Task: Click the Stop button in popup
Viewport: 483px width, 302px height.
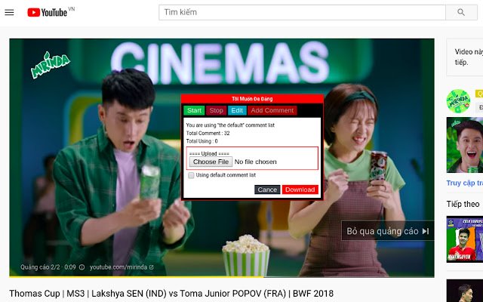Action: coord(216,110)
